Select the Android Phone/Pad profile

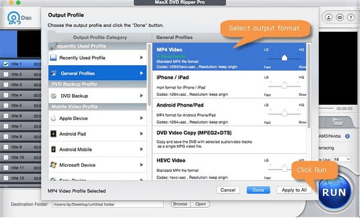pyautogui.click(x=229, y=112)
